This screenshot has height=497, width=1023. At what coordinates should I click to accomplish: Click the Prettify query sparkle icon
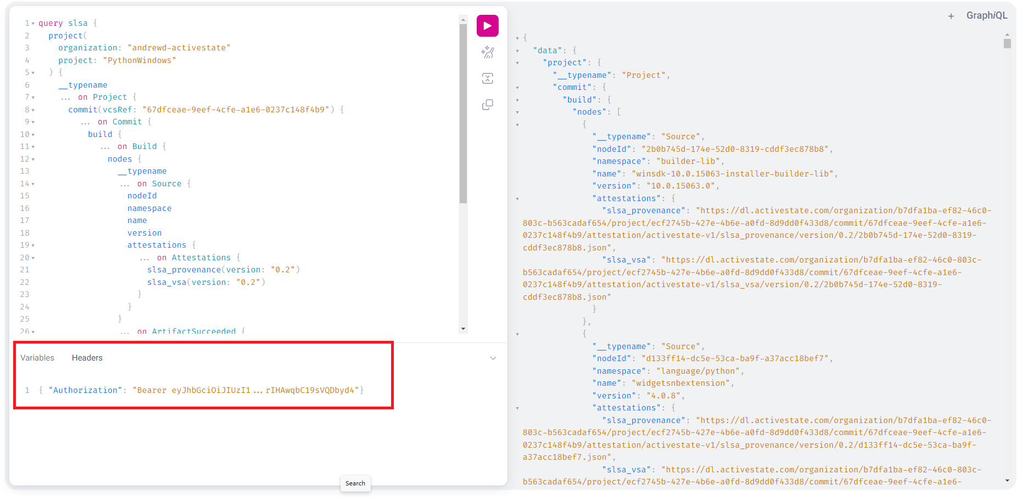[487, 53]
